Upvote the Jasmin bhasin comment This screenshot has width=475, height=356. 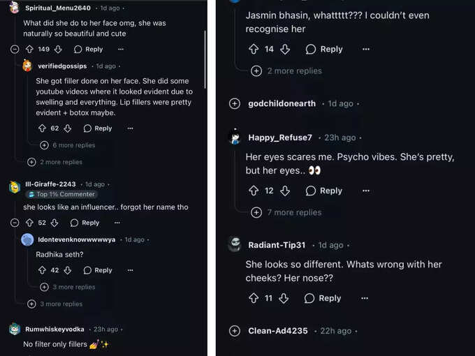[254, 49]
